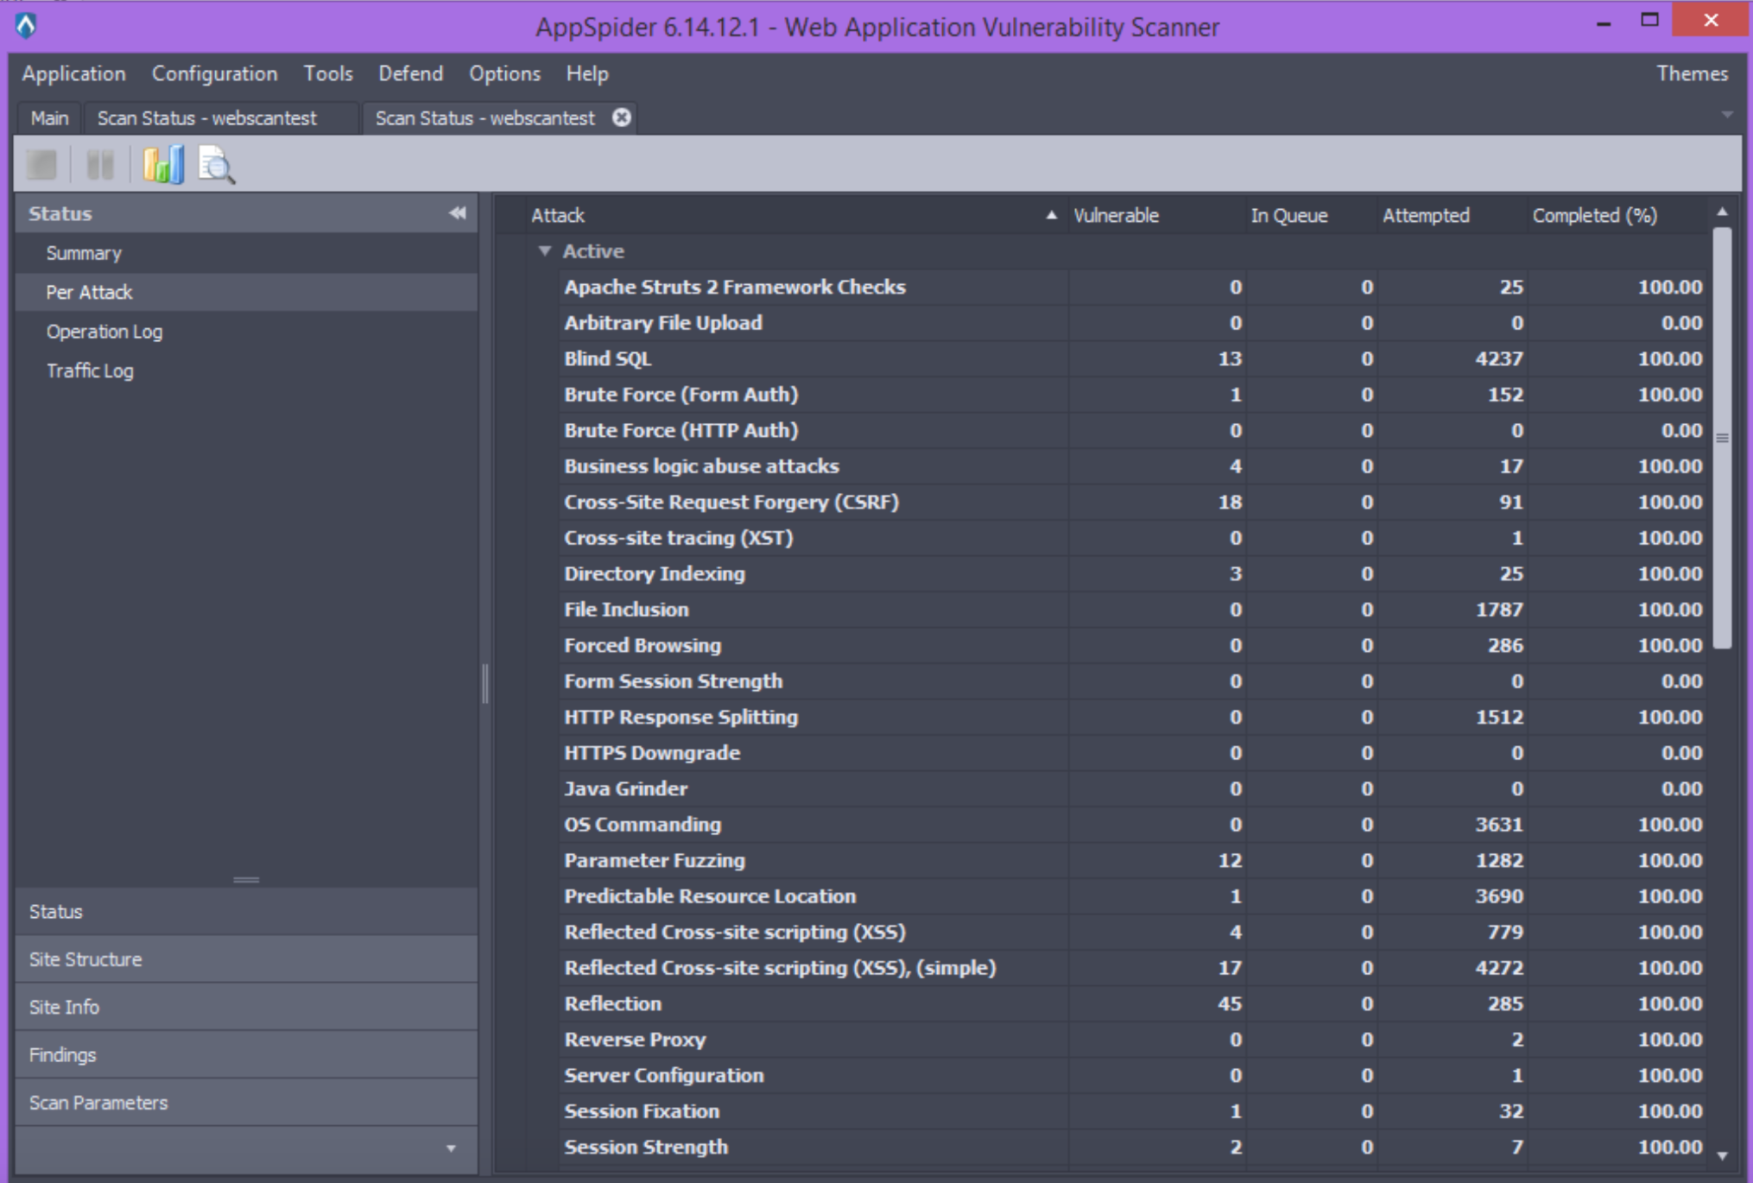Open the Operation Log view
The width and height of the screenshot is (1753, 1183).
[x=247, y=332]
